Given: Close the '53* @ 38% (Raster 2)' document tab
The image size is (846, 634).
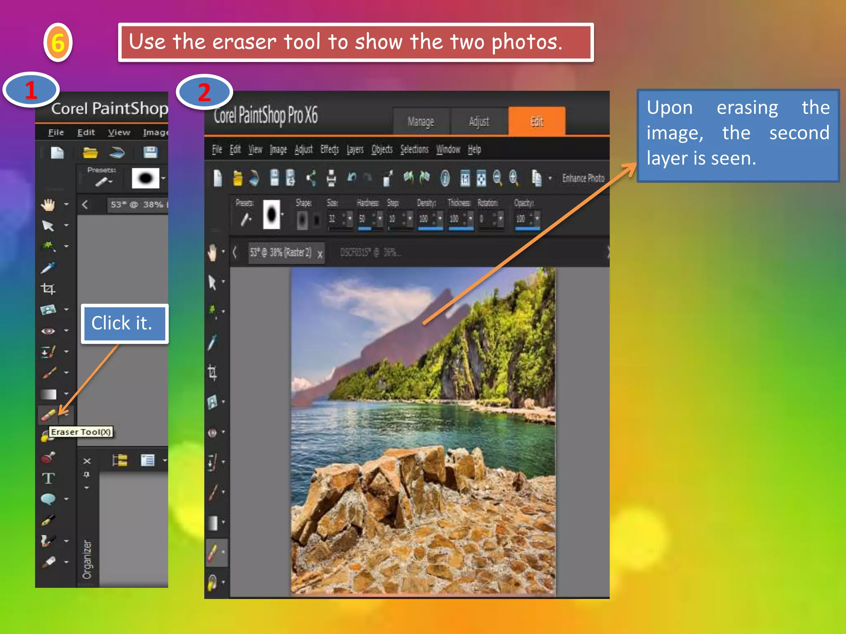Looking at the screenshot, I should [x=320, y=255].
